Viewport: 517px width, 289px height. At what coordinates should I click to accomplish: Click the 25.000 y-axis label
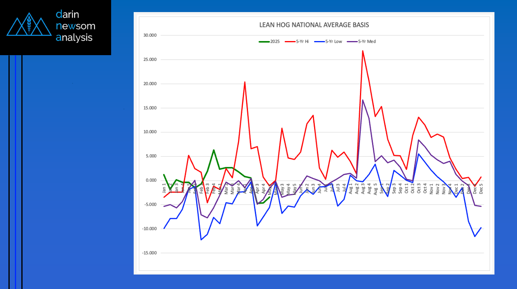coord(150,60)
